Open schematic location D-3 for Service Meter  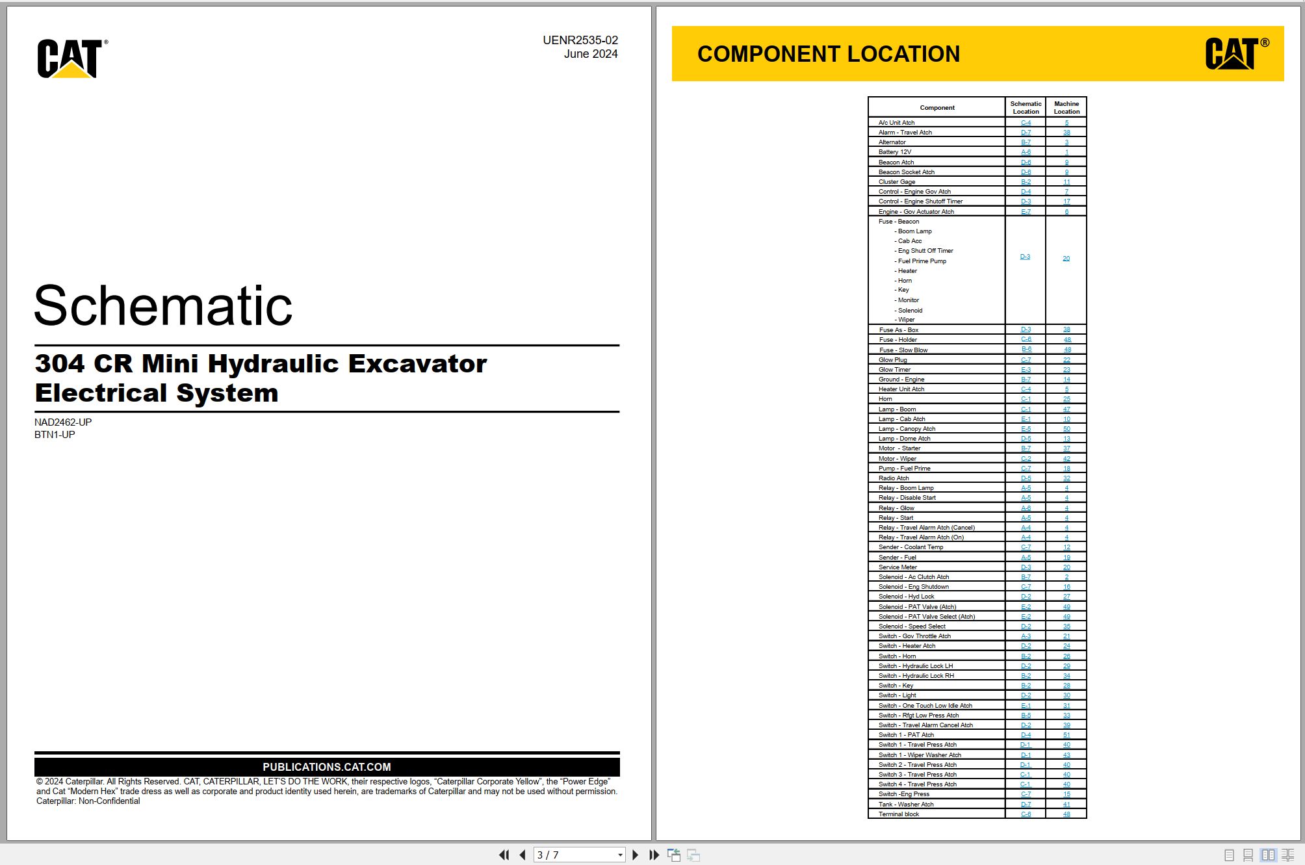coord(1026,567)
